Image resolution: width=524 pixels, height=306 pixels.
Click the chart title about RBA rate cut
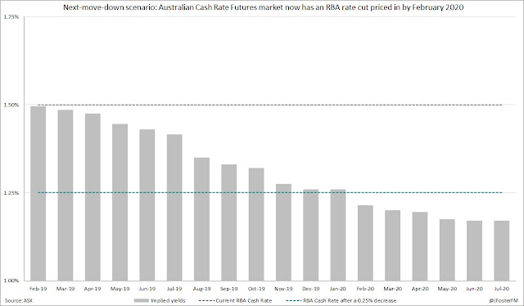[x=264, y=7]
